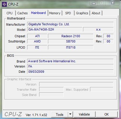Open the SPD tab
The image size is (121, 119).
coord(68,13)
